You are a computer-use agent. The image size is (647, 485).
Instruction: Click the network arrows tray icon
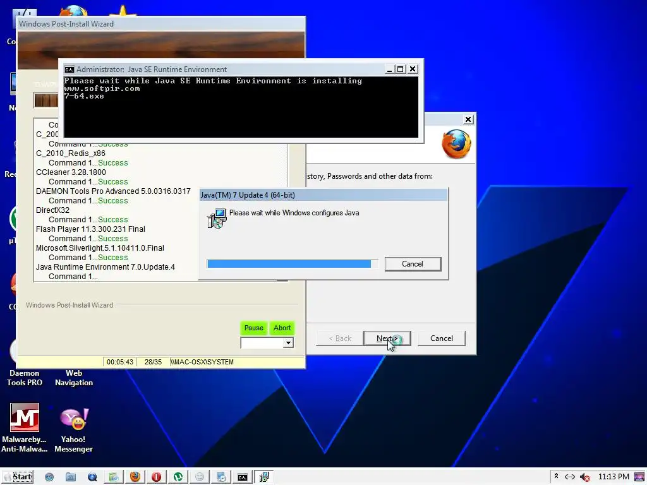(x=570, y=477)
